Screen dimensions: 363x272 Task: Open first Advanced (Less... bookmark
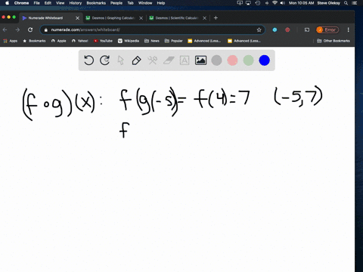coord(204,41)
